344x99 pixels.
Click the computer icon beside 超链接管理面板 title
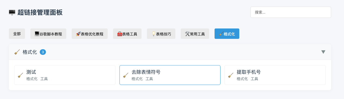pos(12,13)
